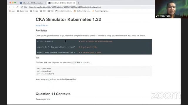Open the Cyber Secs bookmark folder
188x105 pixels.
[x=22, y=11]
